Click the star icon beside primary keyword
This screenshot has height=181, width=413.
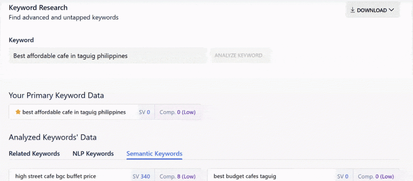tap(18, 112)
